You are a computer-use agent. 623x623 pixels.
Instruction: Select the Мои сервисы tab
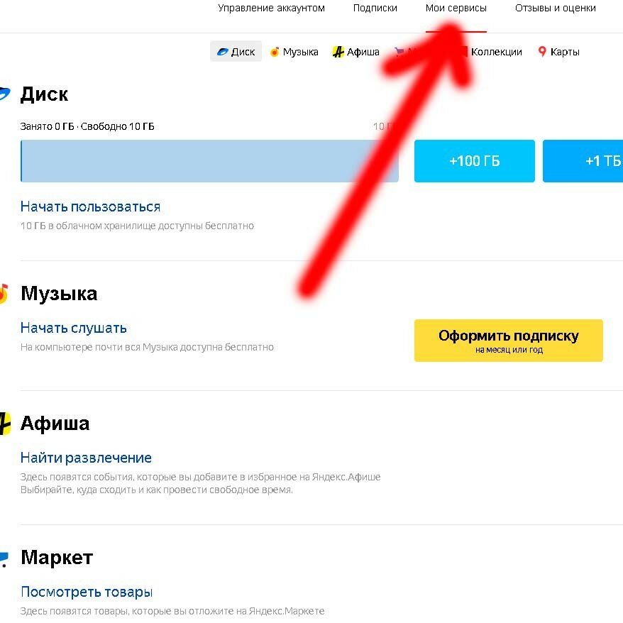tap(456, 8)
